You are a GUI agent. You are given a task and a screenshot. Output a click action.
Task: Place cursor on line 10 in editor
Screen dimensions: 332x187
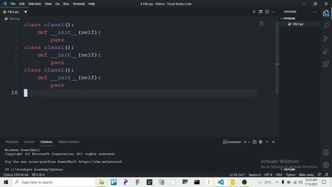coord(140,92)
